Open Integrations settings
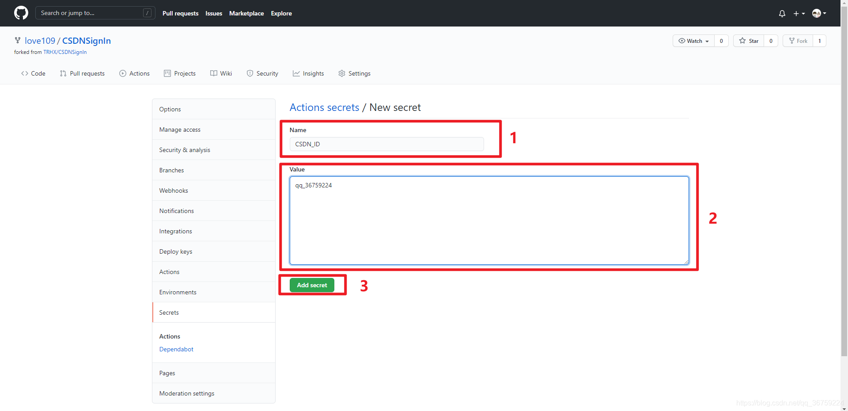This screenshot has height=411, width=848. [x=214, y=231]
